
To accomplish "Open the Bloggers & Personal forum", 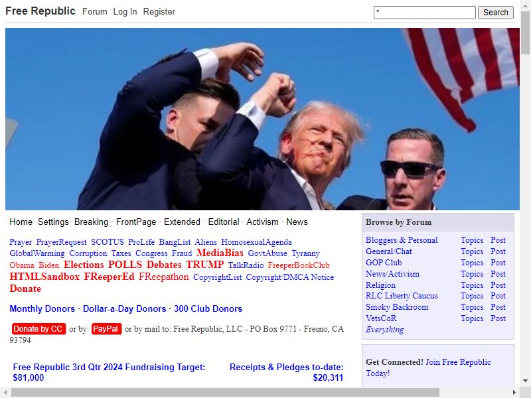I will click(x=402, y=240).
